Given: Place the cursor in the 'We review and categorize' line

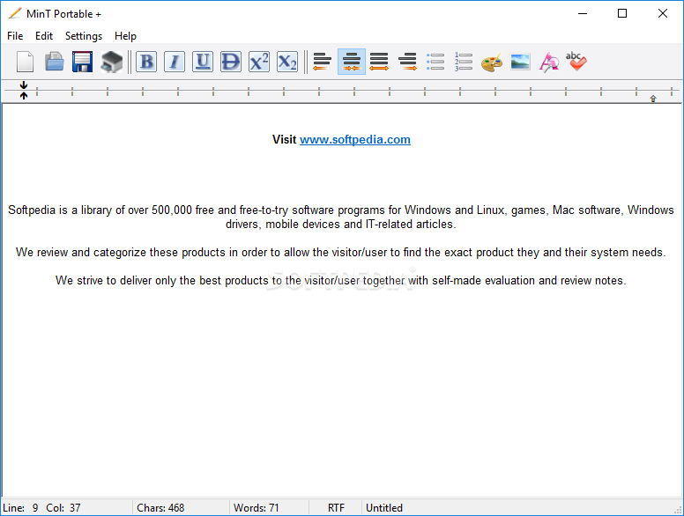Looking at the screenshot, I should [341, 253].
